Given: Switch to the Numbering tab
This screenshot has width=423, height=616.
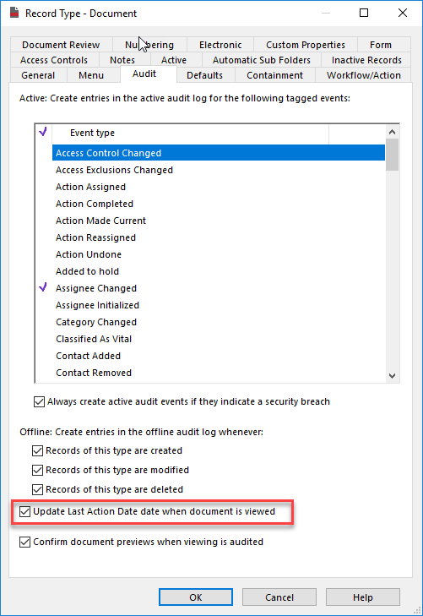Looking at the screenshot, I should 149,45.
